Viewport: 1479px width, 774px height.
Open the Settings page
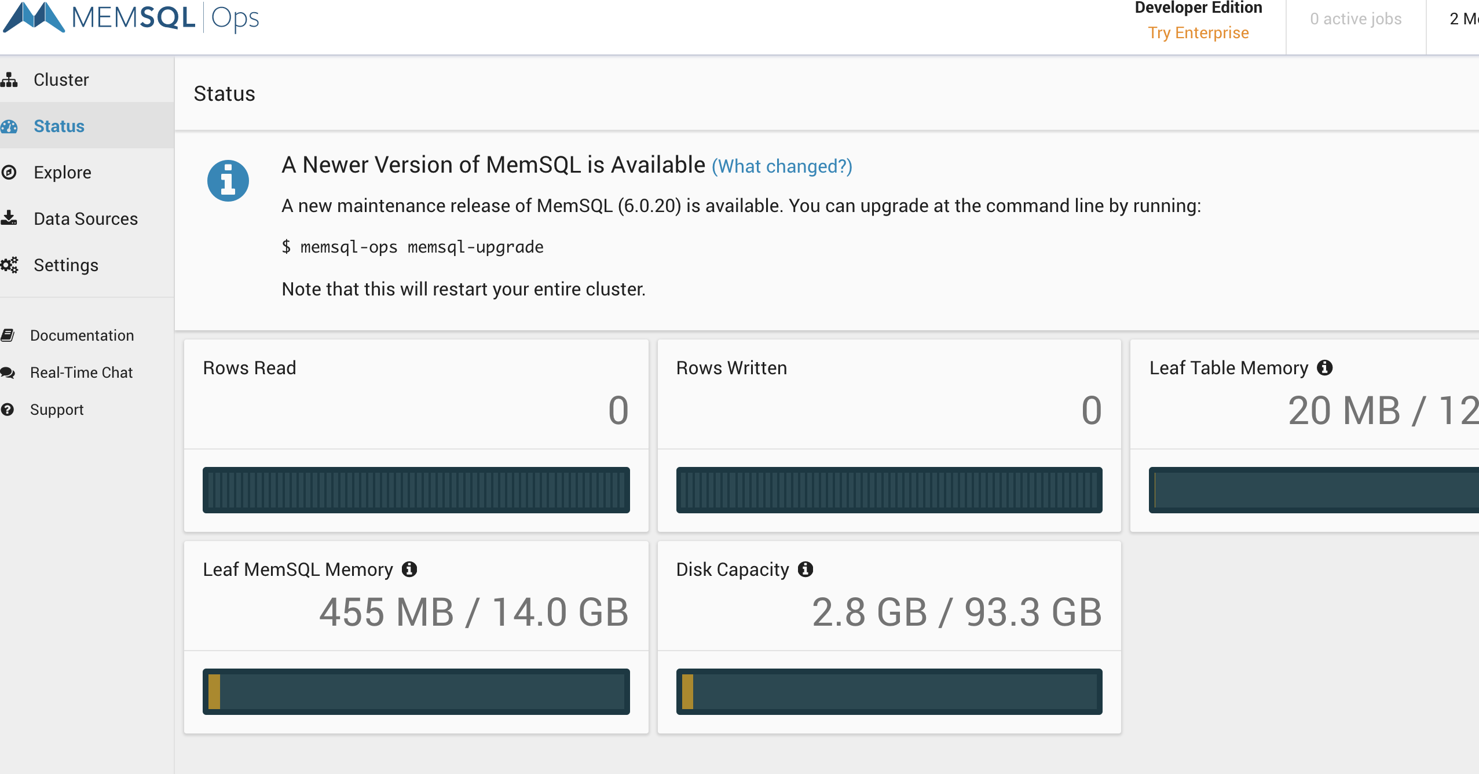tap(87, 265)
